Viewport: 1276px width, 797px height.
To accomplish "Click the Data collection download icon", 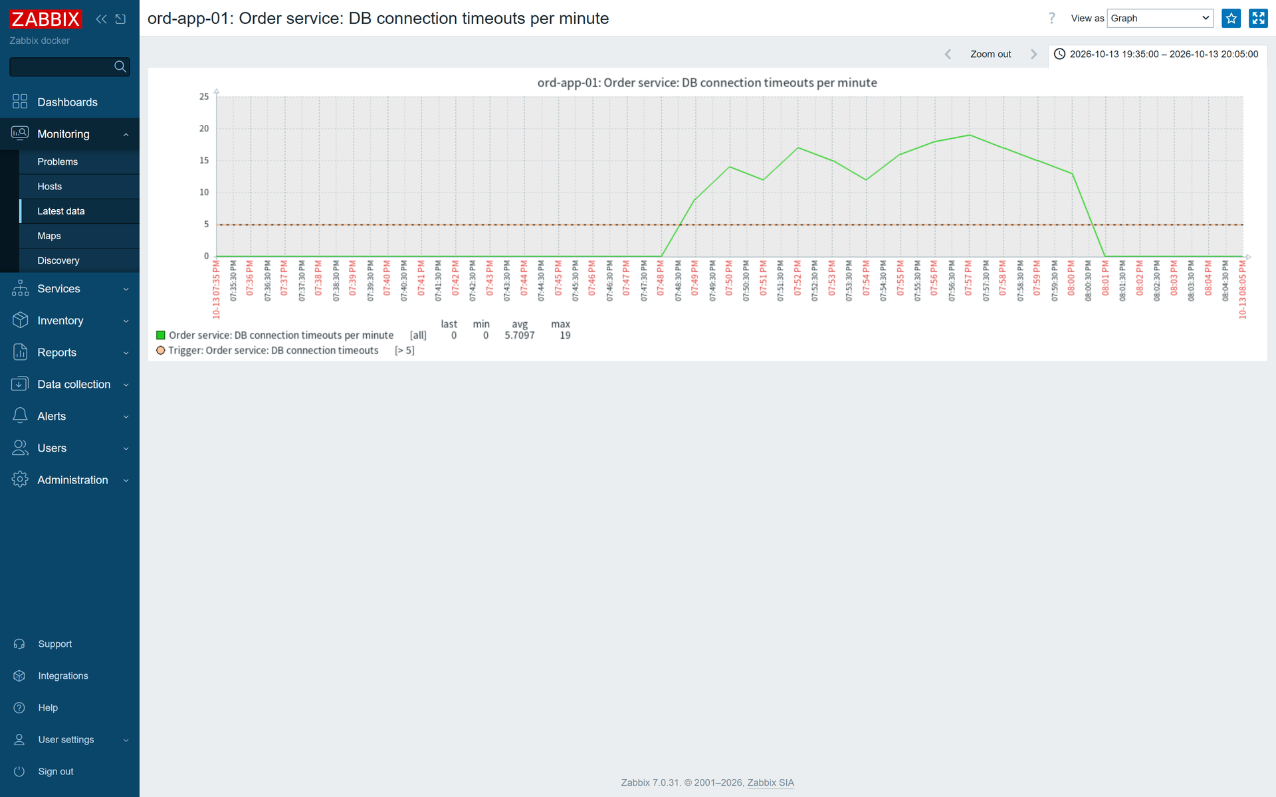I will coord(20,384).
